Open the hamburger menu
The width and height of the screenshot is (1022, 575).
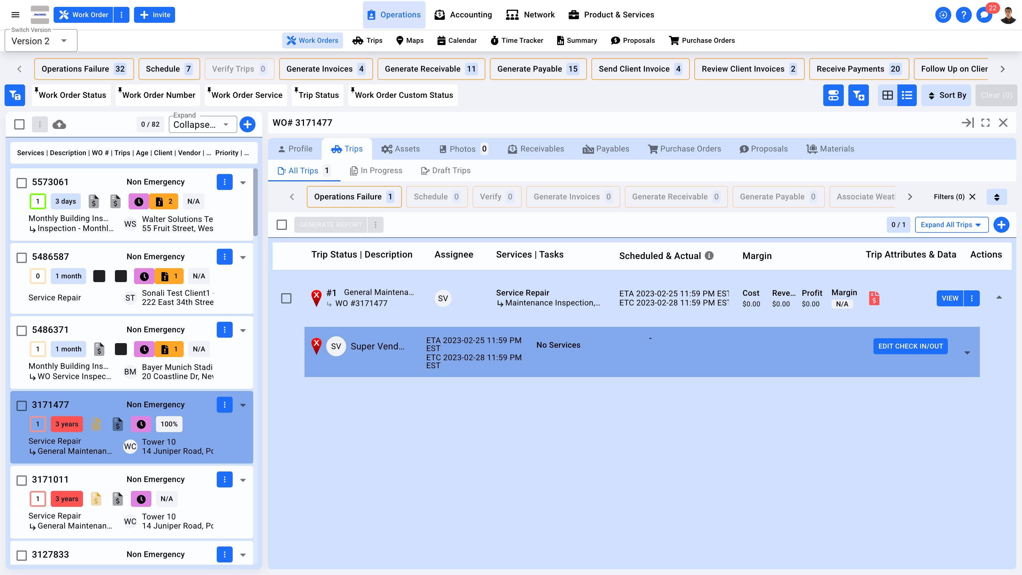click(15, 15)
